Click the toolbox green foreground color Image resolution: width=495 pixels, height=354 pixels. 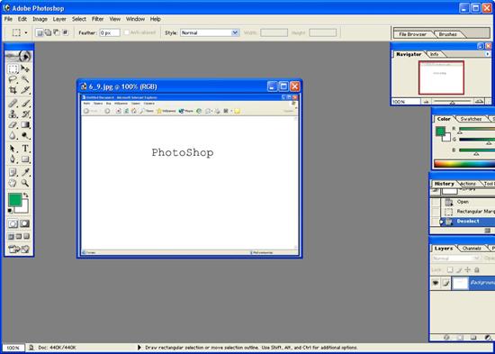(x=14, y=199)
